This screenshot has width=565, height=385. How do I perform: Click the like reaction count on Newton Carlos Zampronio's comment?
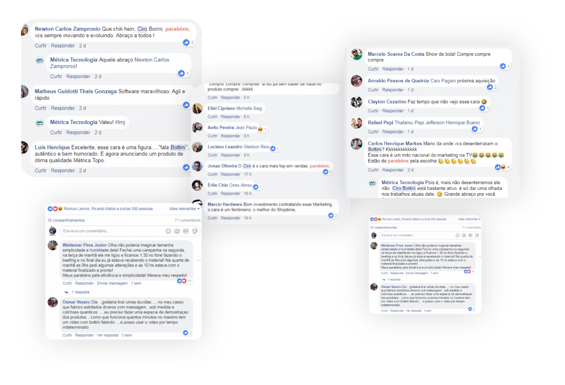[189, 43]
